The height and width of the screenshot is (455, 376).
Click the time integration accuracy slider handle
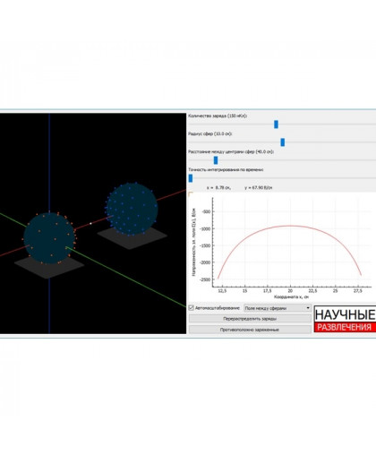pos(191,178)
